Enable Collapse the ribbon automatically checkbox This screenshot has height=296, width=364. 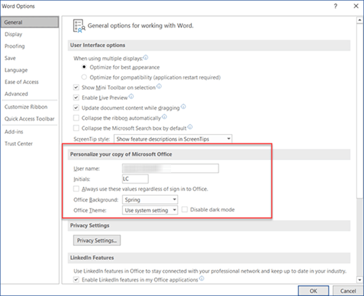tap(76, 118)
